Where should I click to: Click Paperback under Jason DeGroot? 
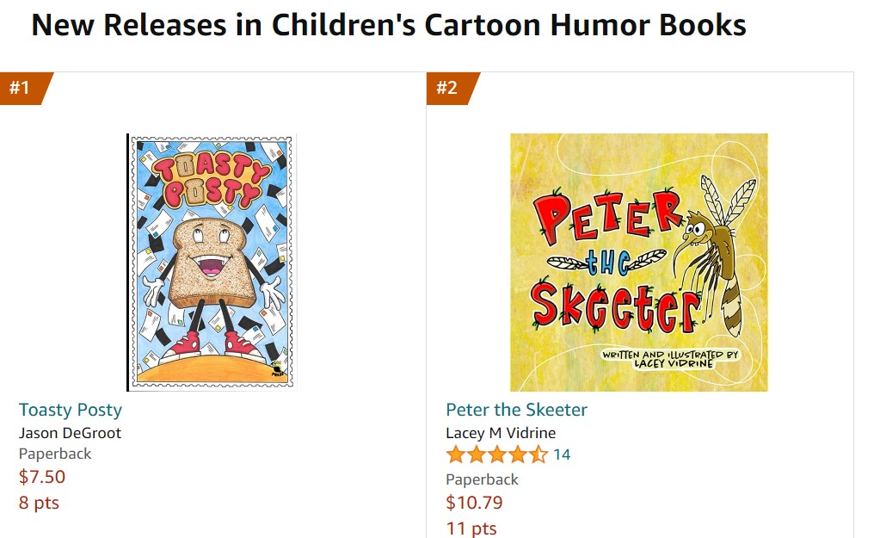pyautogui.click(x=55, y=454)
